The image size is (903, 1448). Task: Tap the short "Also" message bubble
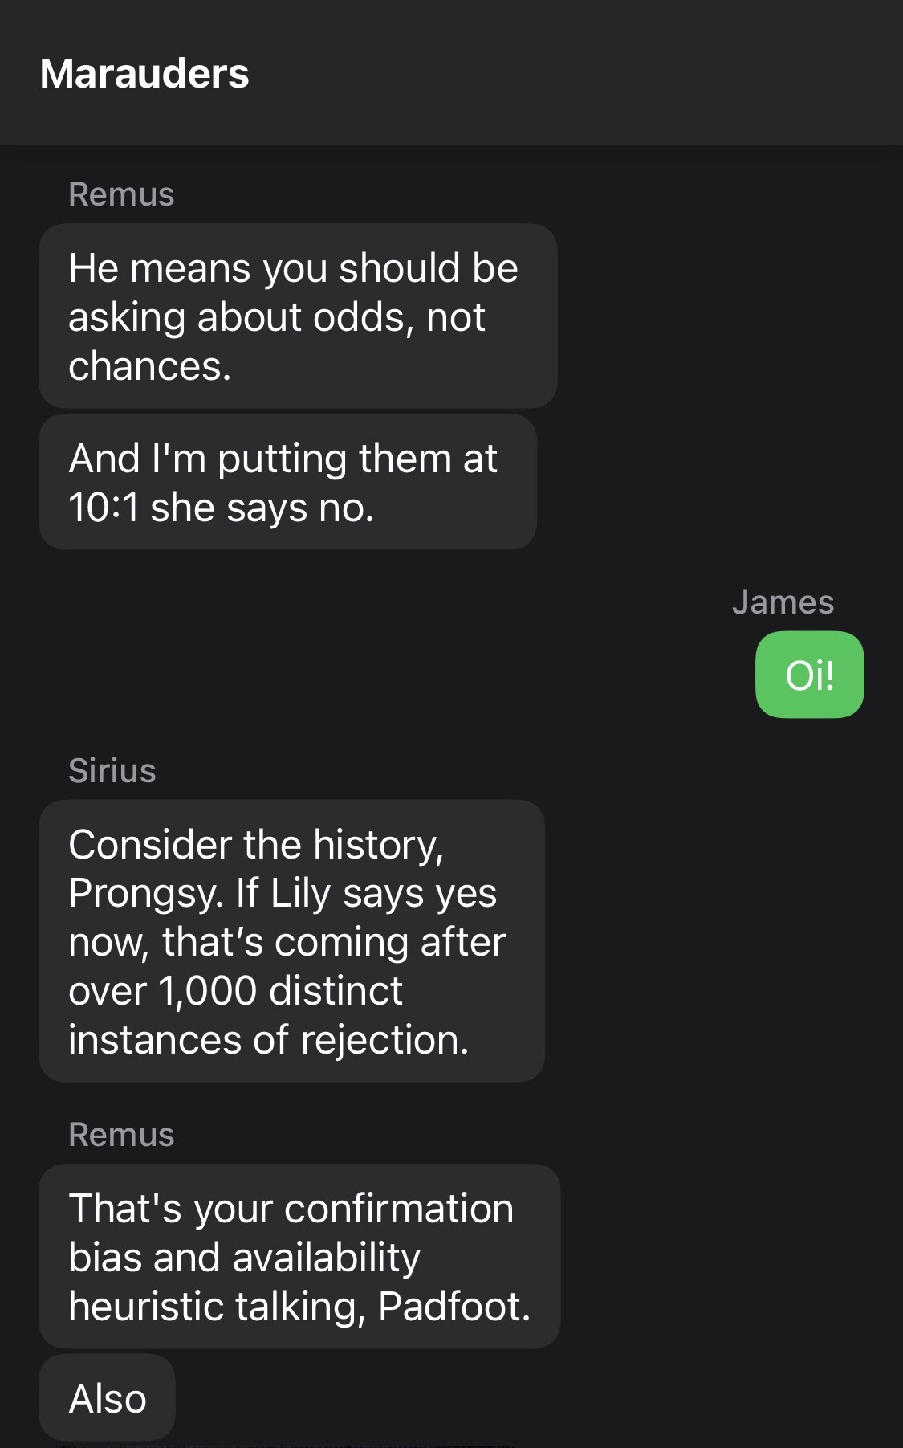pos(108,1398)
